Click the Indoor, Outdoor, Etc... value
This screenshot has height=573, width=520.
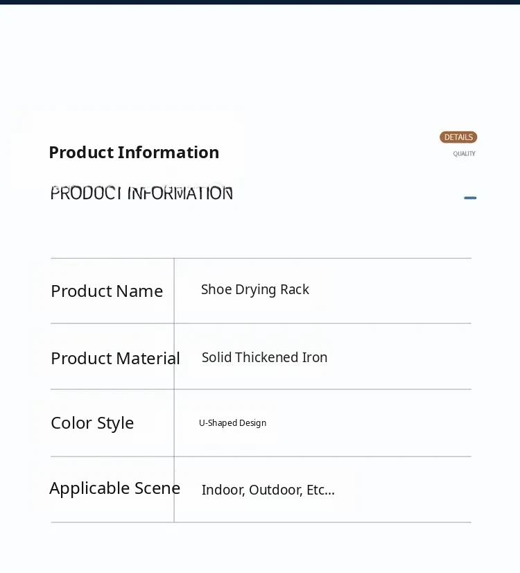click(268, 490)
